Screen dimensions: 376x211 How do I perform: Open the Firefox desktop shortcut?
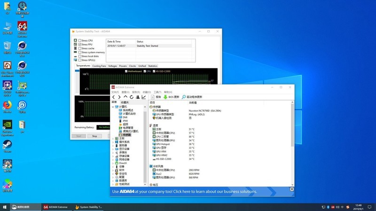pyautogui.click(x=8, y=105)
